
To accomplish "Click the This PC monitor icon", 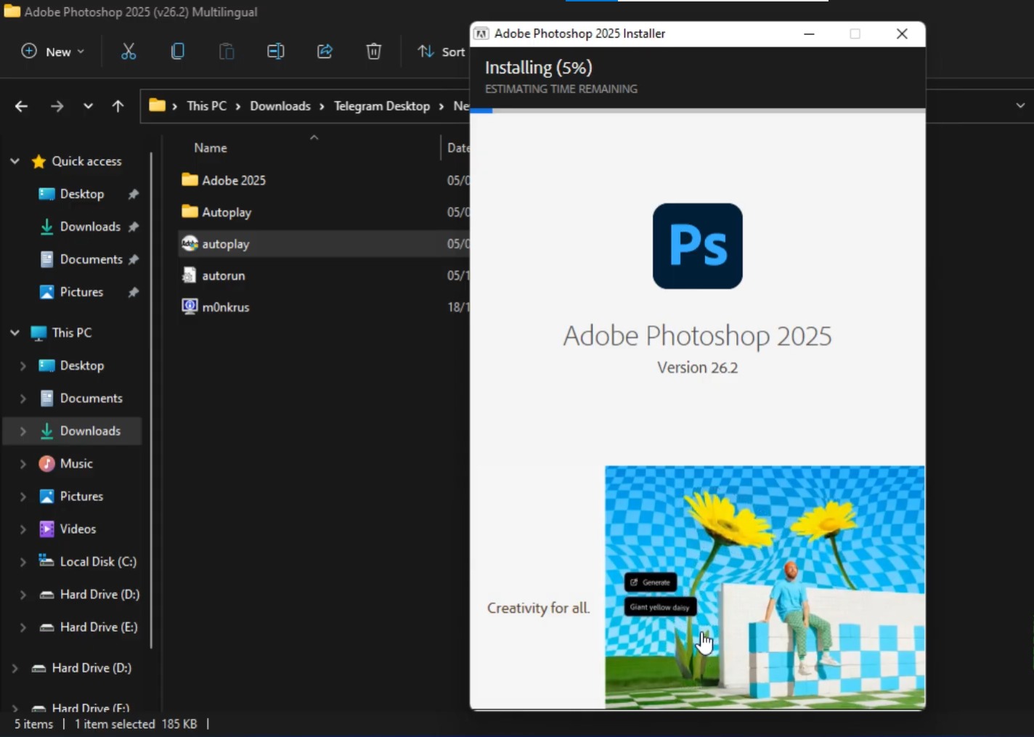I will click(38, 333).
